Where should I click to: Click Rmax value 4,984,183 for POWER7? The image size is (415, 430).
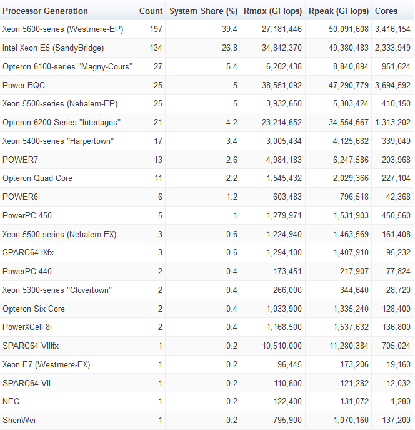click(284, 160)
